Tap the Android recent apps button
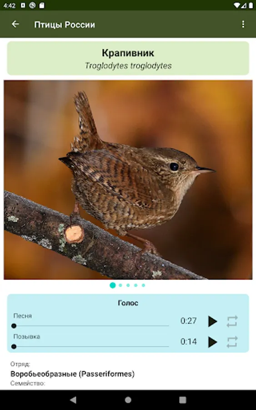256x410 pixels. pos(183,400)
